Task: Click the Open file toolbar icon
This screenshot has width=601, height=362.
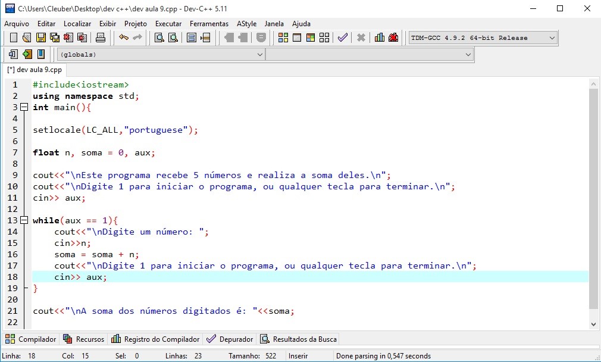Action: [x=26, y=38]
